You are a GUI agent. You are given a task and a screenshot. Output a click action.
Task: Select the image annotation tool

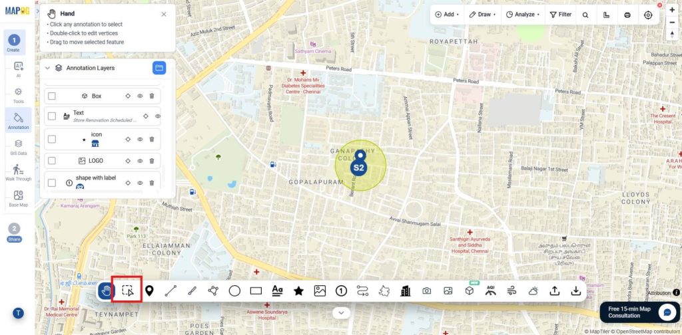tap(320, 290)
